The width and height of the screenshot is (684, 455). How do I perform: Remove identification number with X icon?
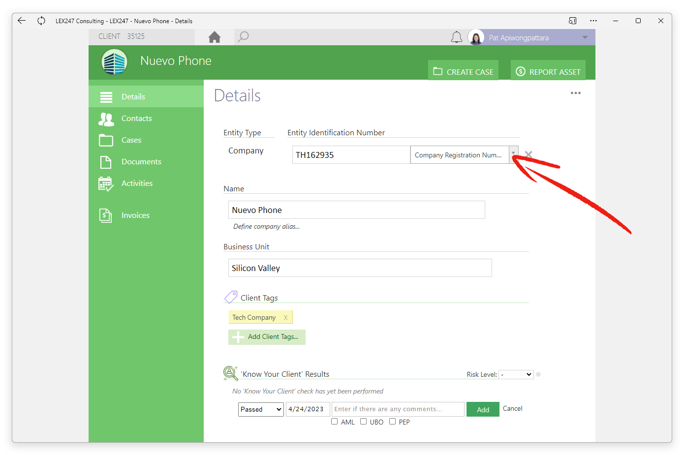[529, 154]
